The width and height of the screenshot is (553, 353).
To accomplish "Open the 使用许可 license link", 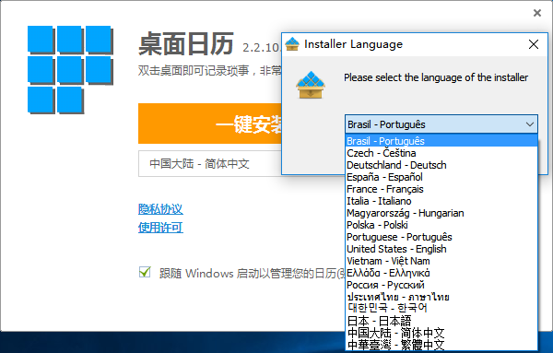I will [160, 228].
